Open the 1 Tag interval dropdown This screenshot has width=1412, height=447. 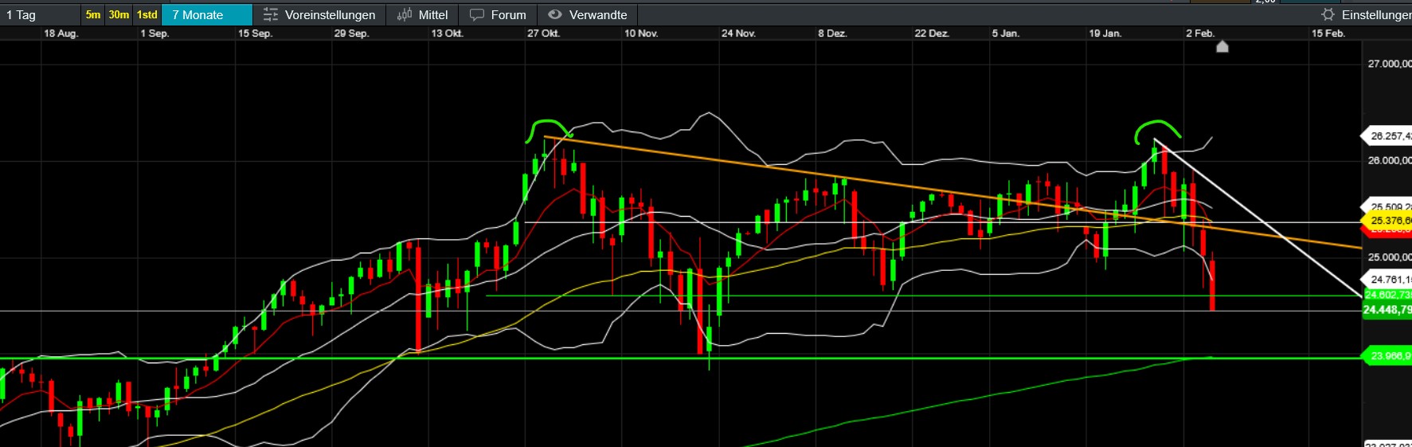[x=40, y=14]
